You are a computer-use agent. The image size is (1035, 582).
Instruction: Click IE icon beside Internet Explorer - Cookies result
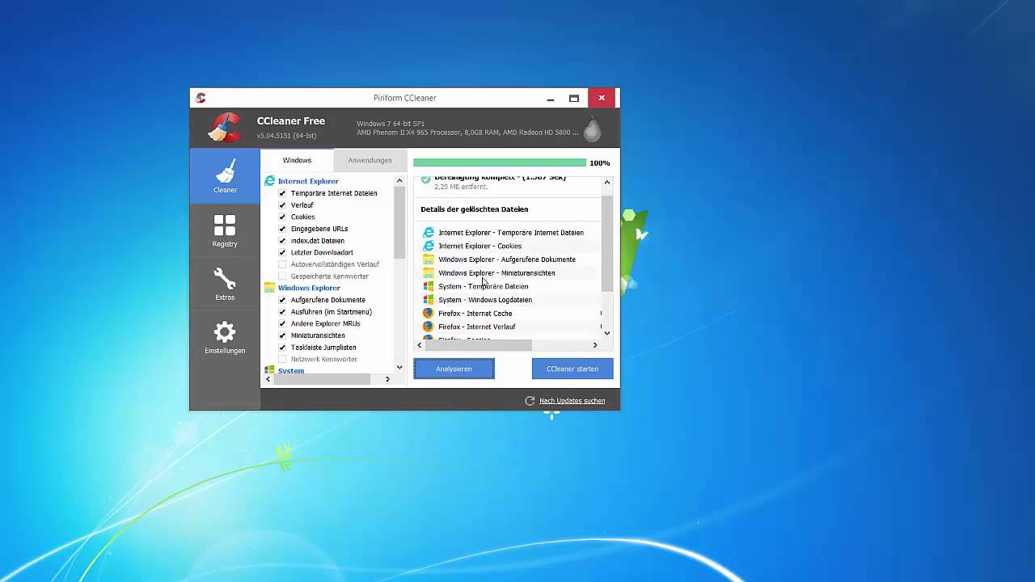click(x=429, y=246)
